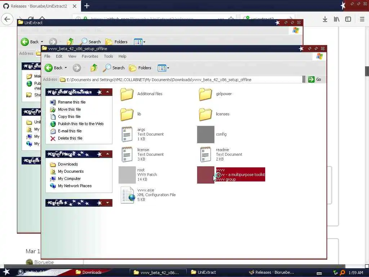
Task: Select the Additional files folder
Action: pos(141,94)
